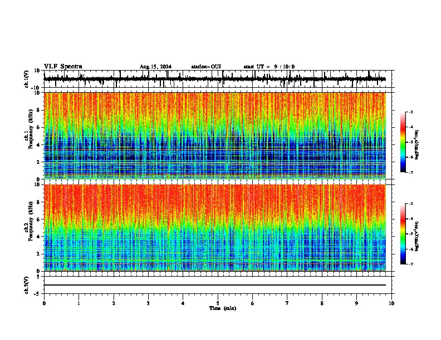Click the "station=OUI" label
The width and height of the screenshot is (441, 340).
point(206,67)
